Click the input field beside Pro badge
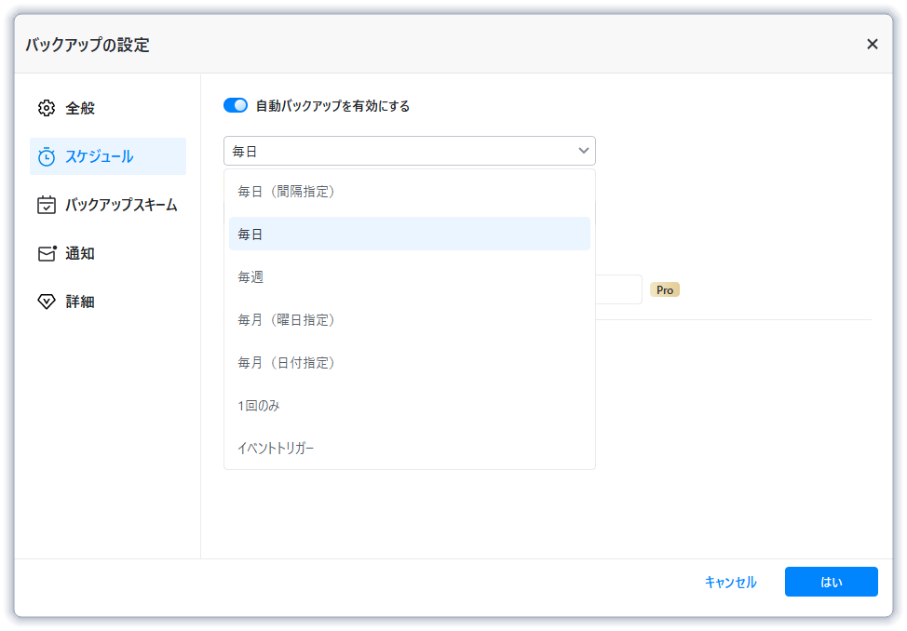This screenshot has width=907, height=631. point(619,289)
